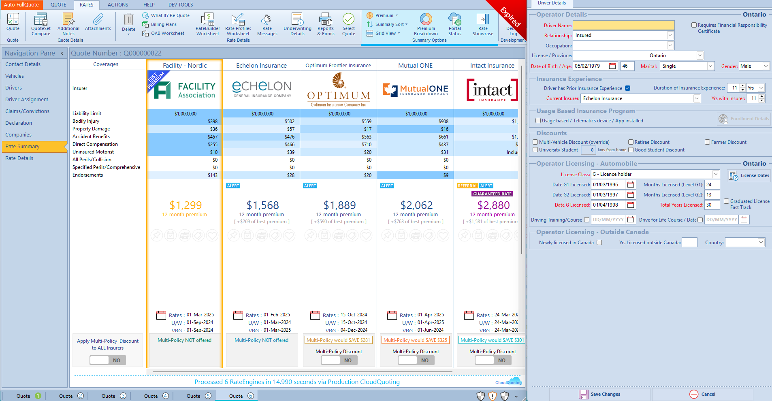Toggle Optimum Frontier Multi-Policy Discount switch
Viewport: 772px width, 401px height.
coord(339,360)
